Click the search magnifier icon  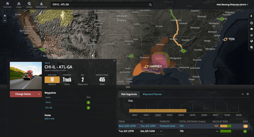point(150,5)
